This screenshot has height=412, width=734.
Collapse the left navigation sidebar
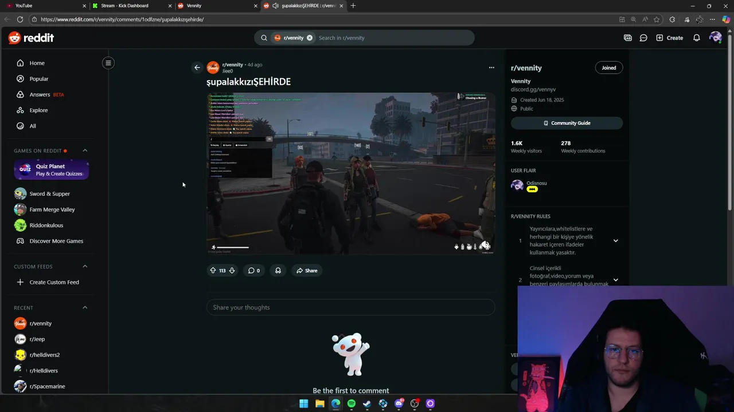108,63
